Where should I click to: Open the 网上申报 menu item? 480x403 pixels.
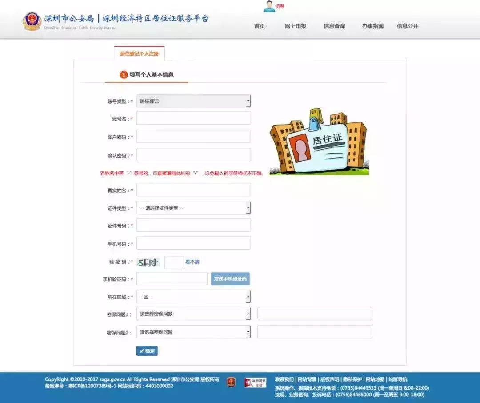[296, 26]
